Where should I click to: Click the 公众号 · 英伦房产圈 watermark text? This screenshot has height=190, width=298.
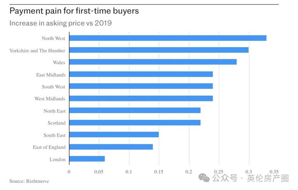click(x=250, y=178)
